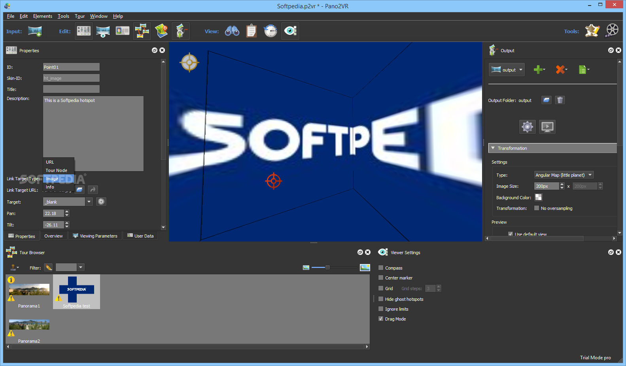The image size is (626, 366).
Task: Uncheck the Drag Mode checkbox
Action: coord(381,319)
